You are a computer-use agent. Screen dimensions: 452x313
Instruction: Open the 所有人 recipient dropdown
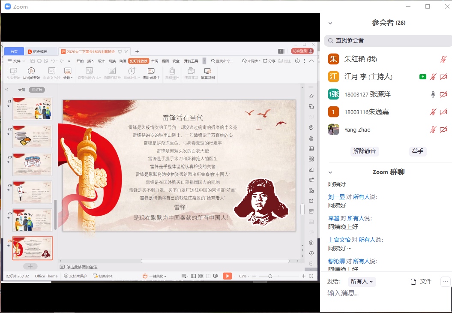(362, 282)
